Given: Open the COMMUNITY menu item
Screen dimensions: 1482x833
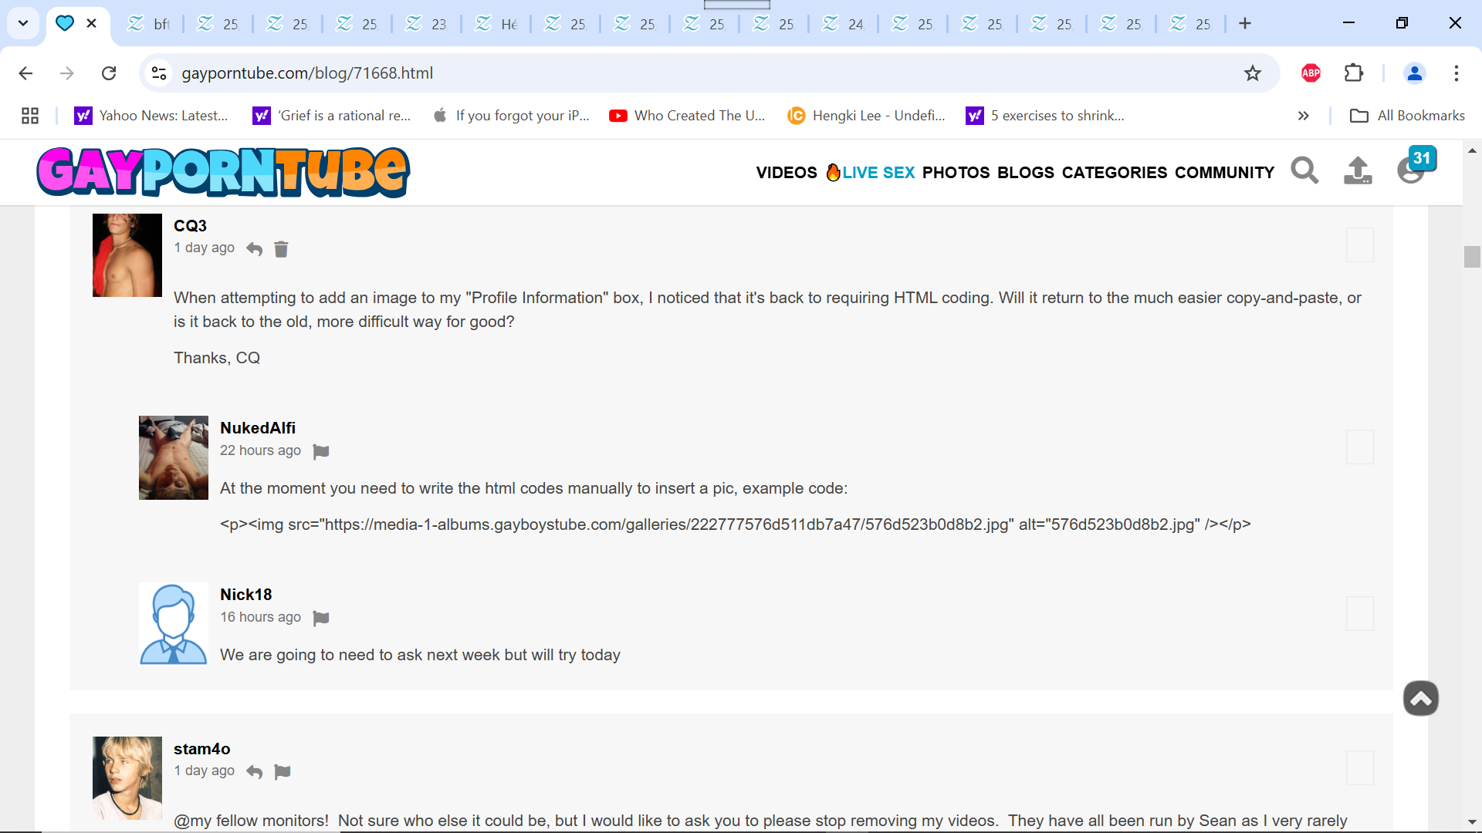Looking at the screenshot, I should tap(1224, 173).
